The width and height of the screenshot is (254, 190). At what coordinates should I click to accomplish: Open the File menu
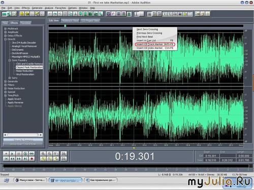(x=3, y=8)
